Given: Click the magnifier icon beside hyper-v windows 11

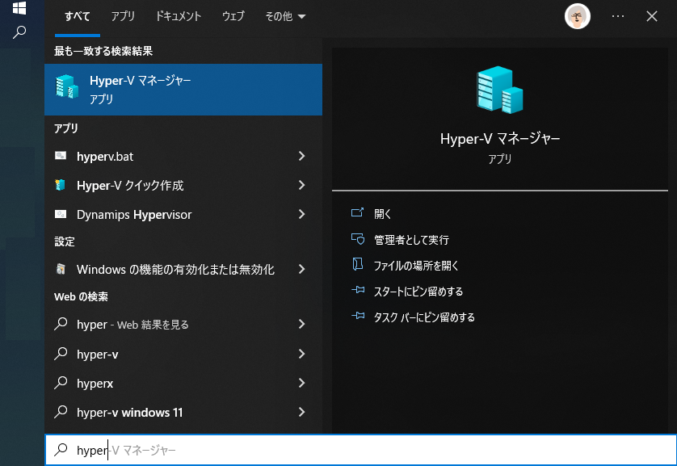Looking at the screenshot, I should [61, 412].
